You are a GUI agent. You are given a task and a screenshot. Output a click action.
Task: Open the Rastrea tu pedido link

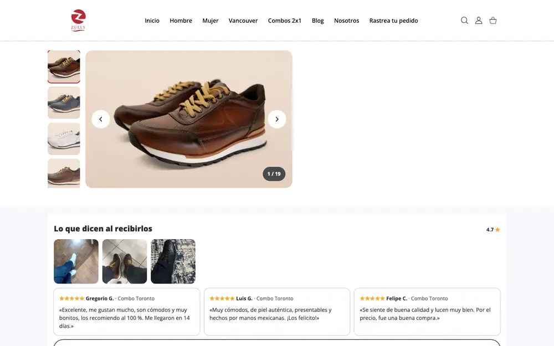click(x=393, y=20)
